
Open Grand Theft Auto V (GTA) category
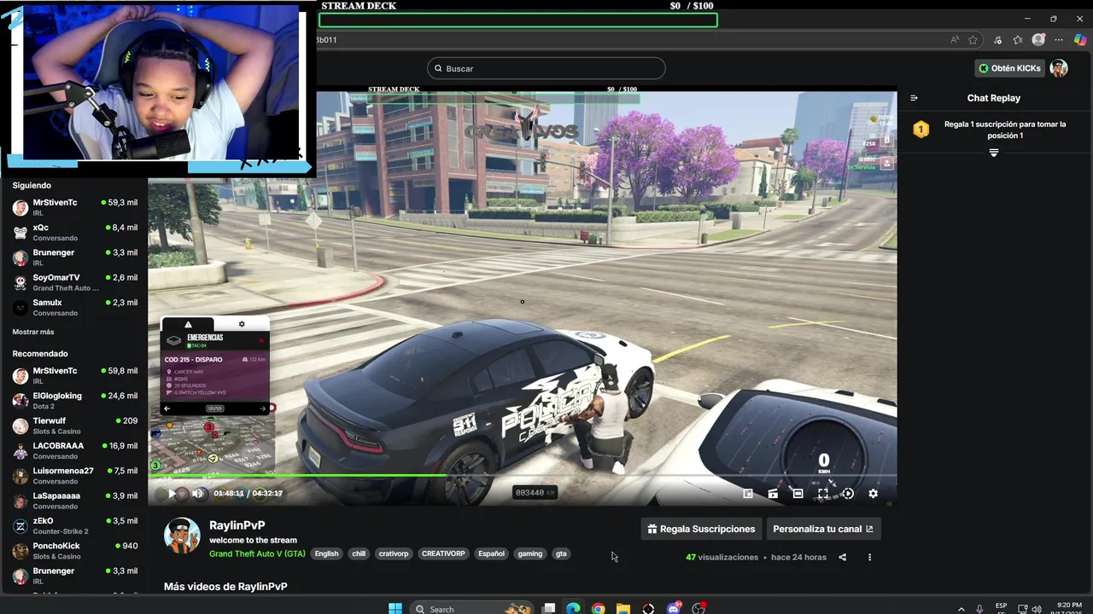click(257, 553)
